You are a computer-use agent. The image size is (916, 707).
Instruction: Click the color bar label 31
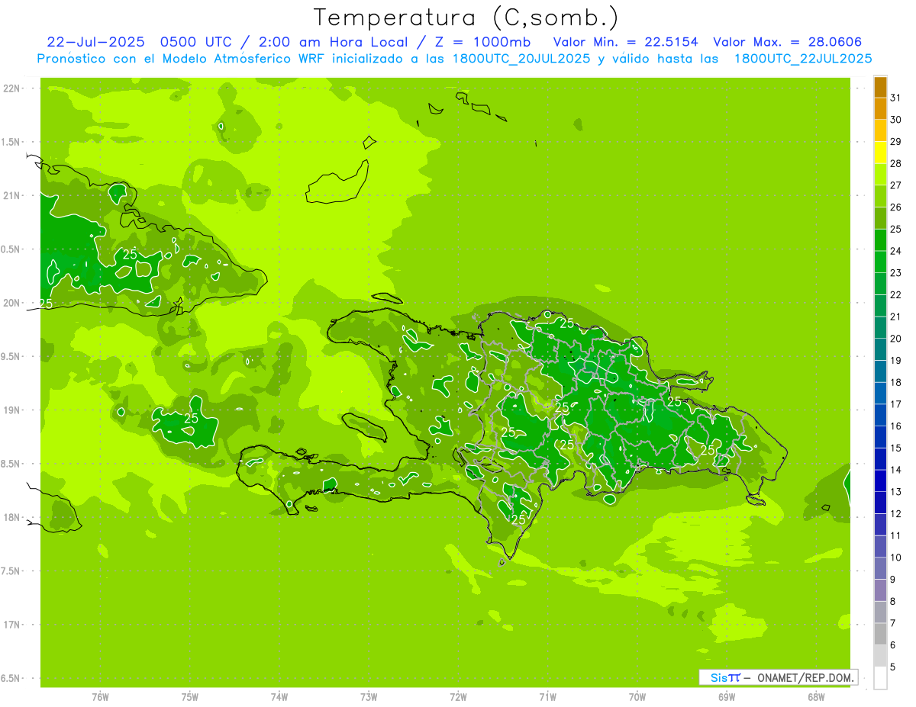pos(895,98)
